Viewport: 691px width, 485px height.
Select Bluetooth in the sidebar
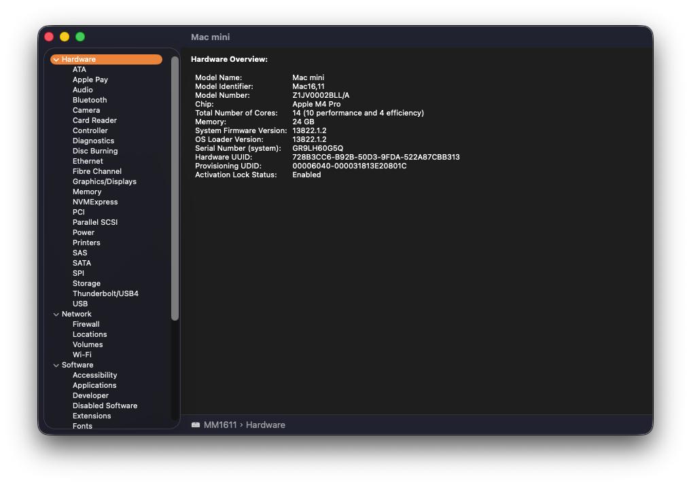point(90,100)
